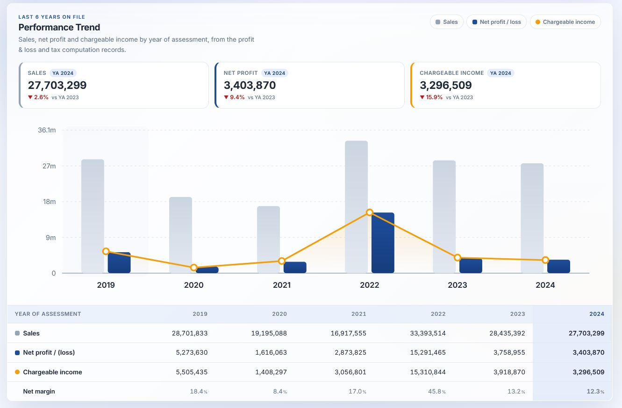Click sales value 28,701,833
The width and height of the screenshot is (622, 408).
[190, 334]
